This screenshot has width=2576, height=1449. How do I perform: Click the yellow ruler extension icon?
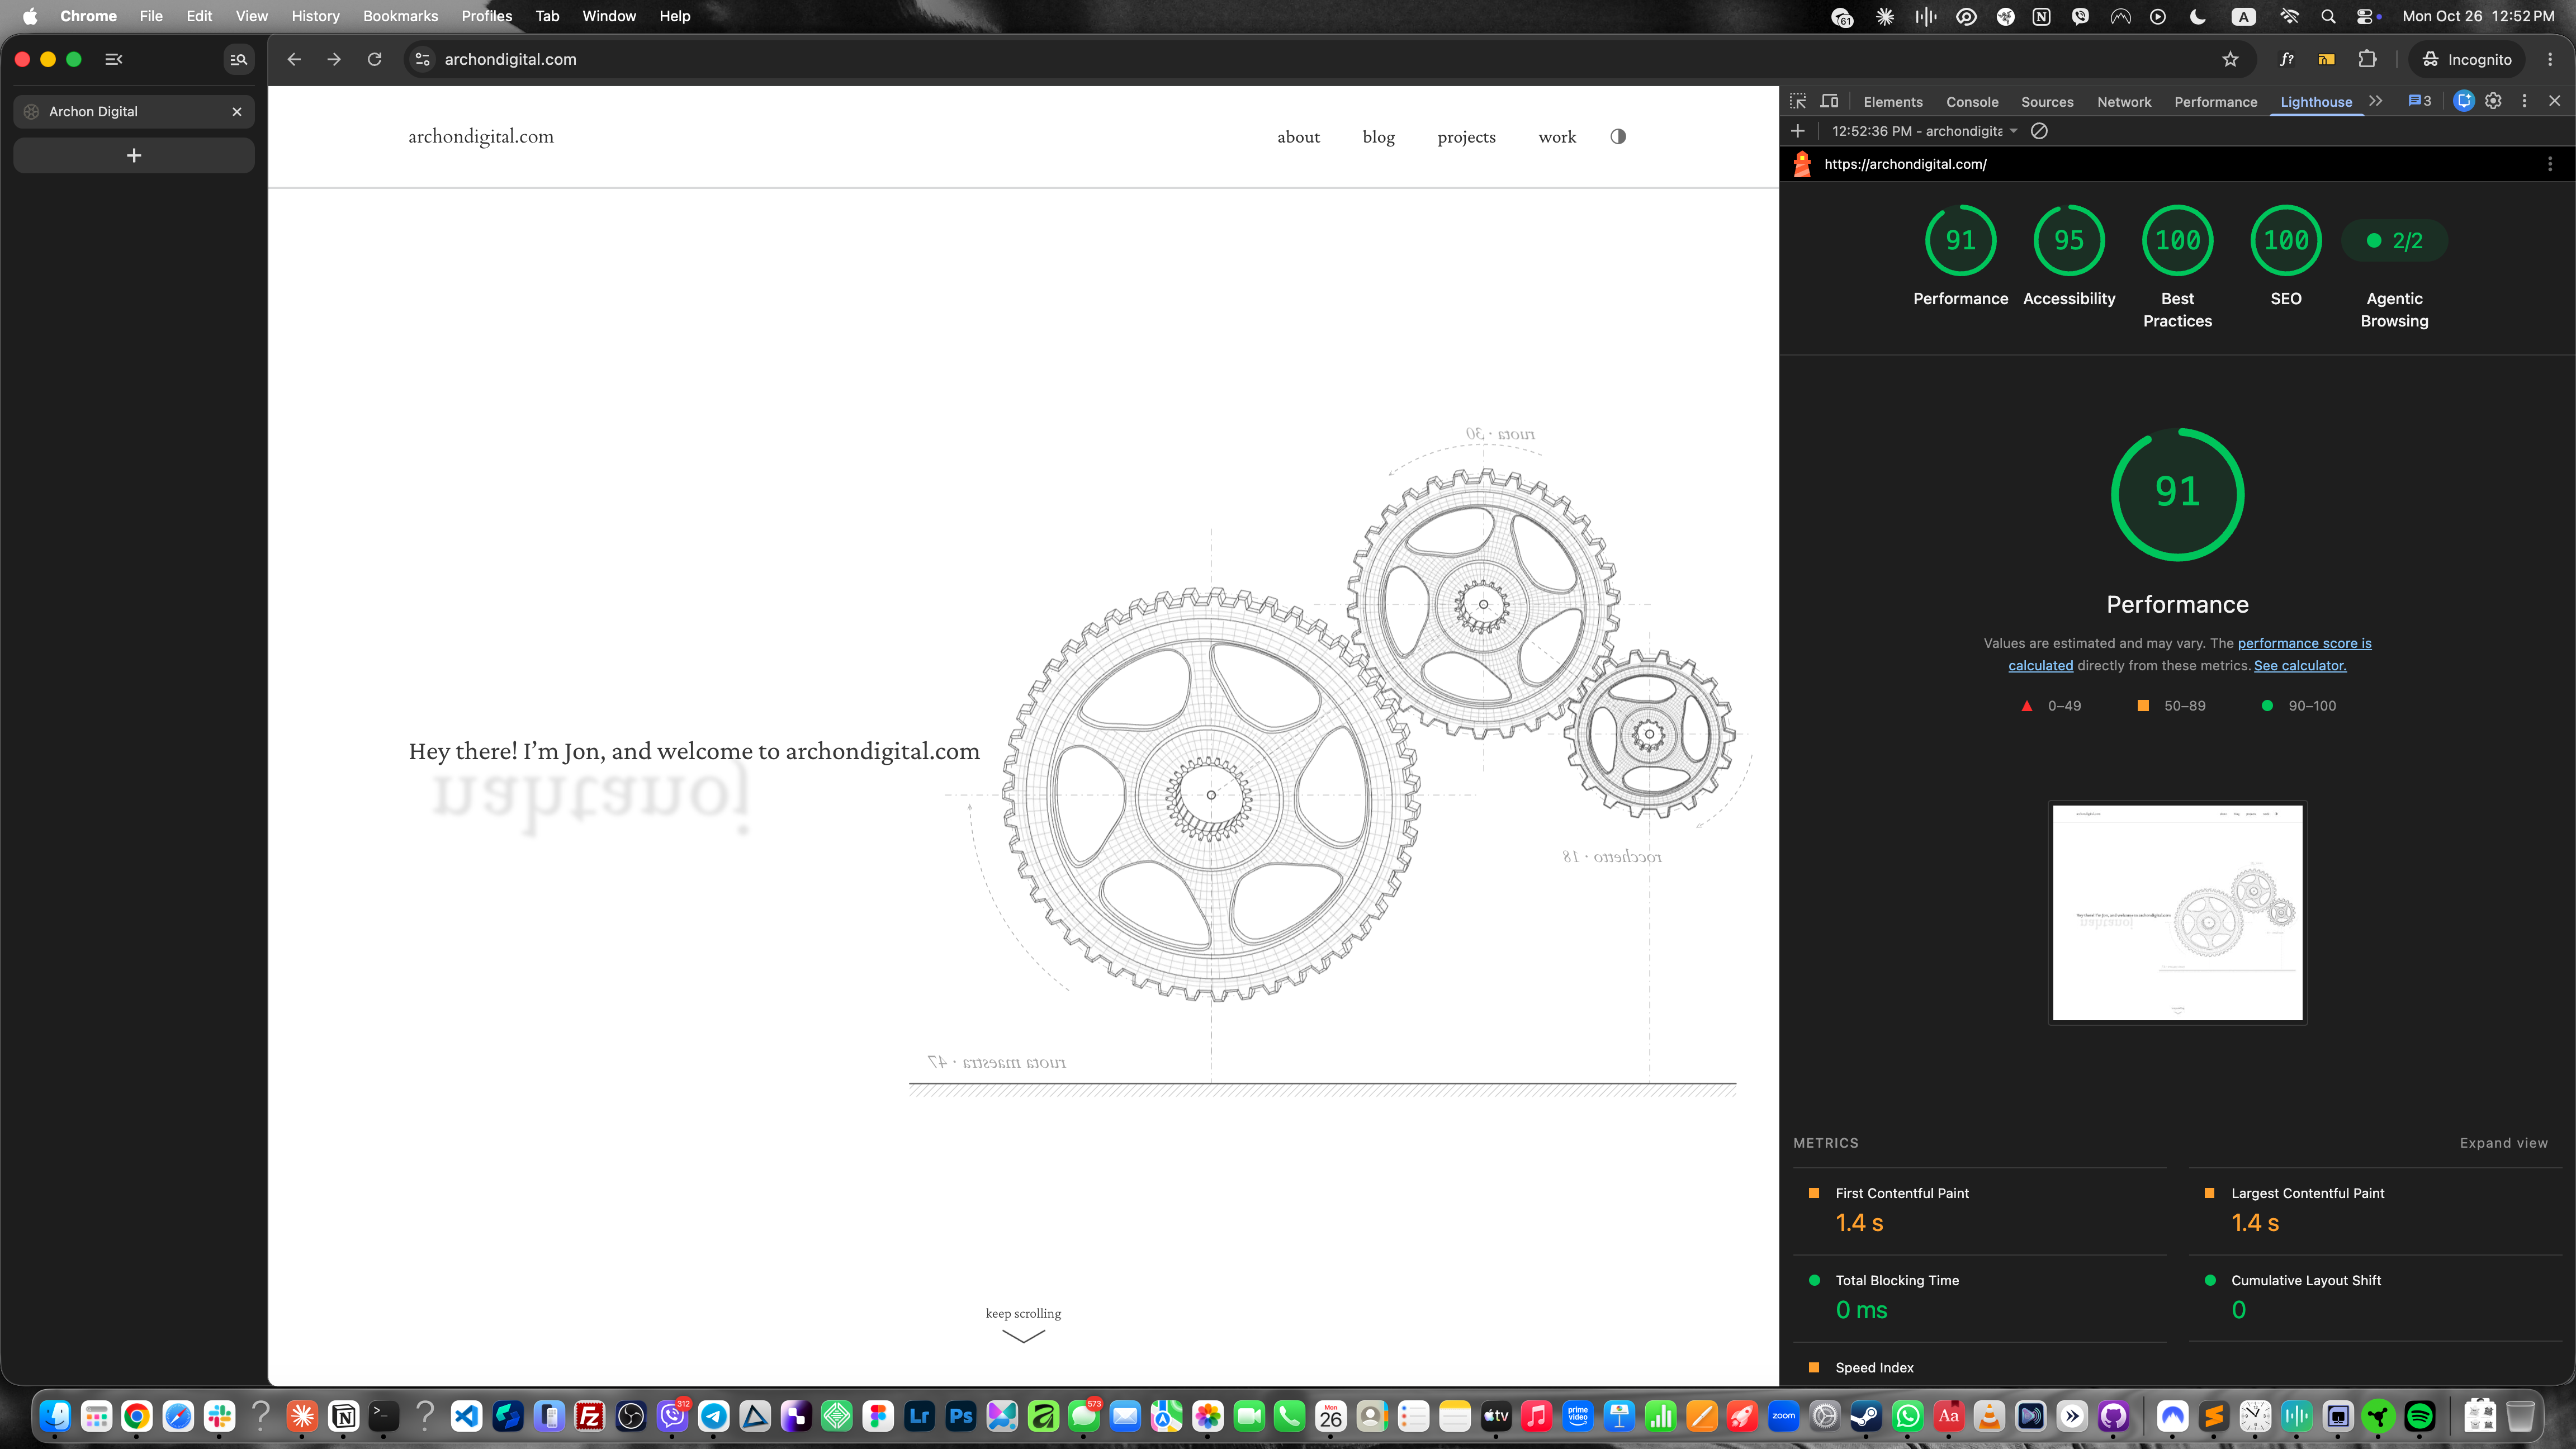(x=2327, y=59)
